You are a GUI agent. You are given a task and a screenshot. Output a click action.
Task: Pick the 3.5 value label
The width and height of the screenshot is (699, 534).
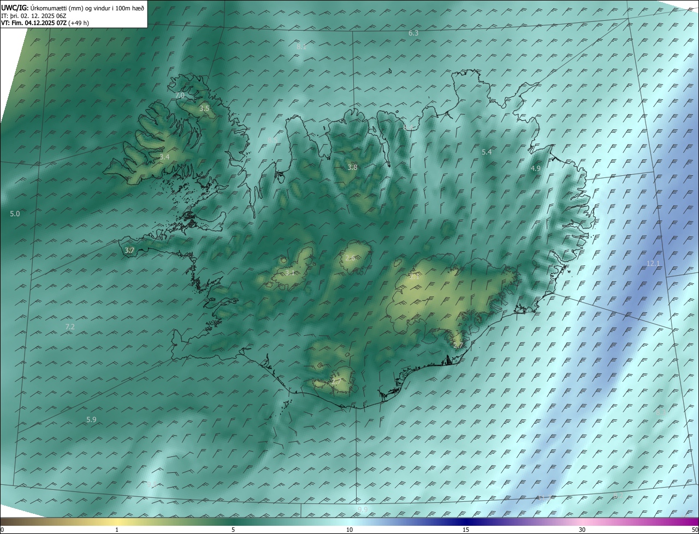(204, 109)
